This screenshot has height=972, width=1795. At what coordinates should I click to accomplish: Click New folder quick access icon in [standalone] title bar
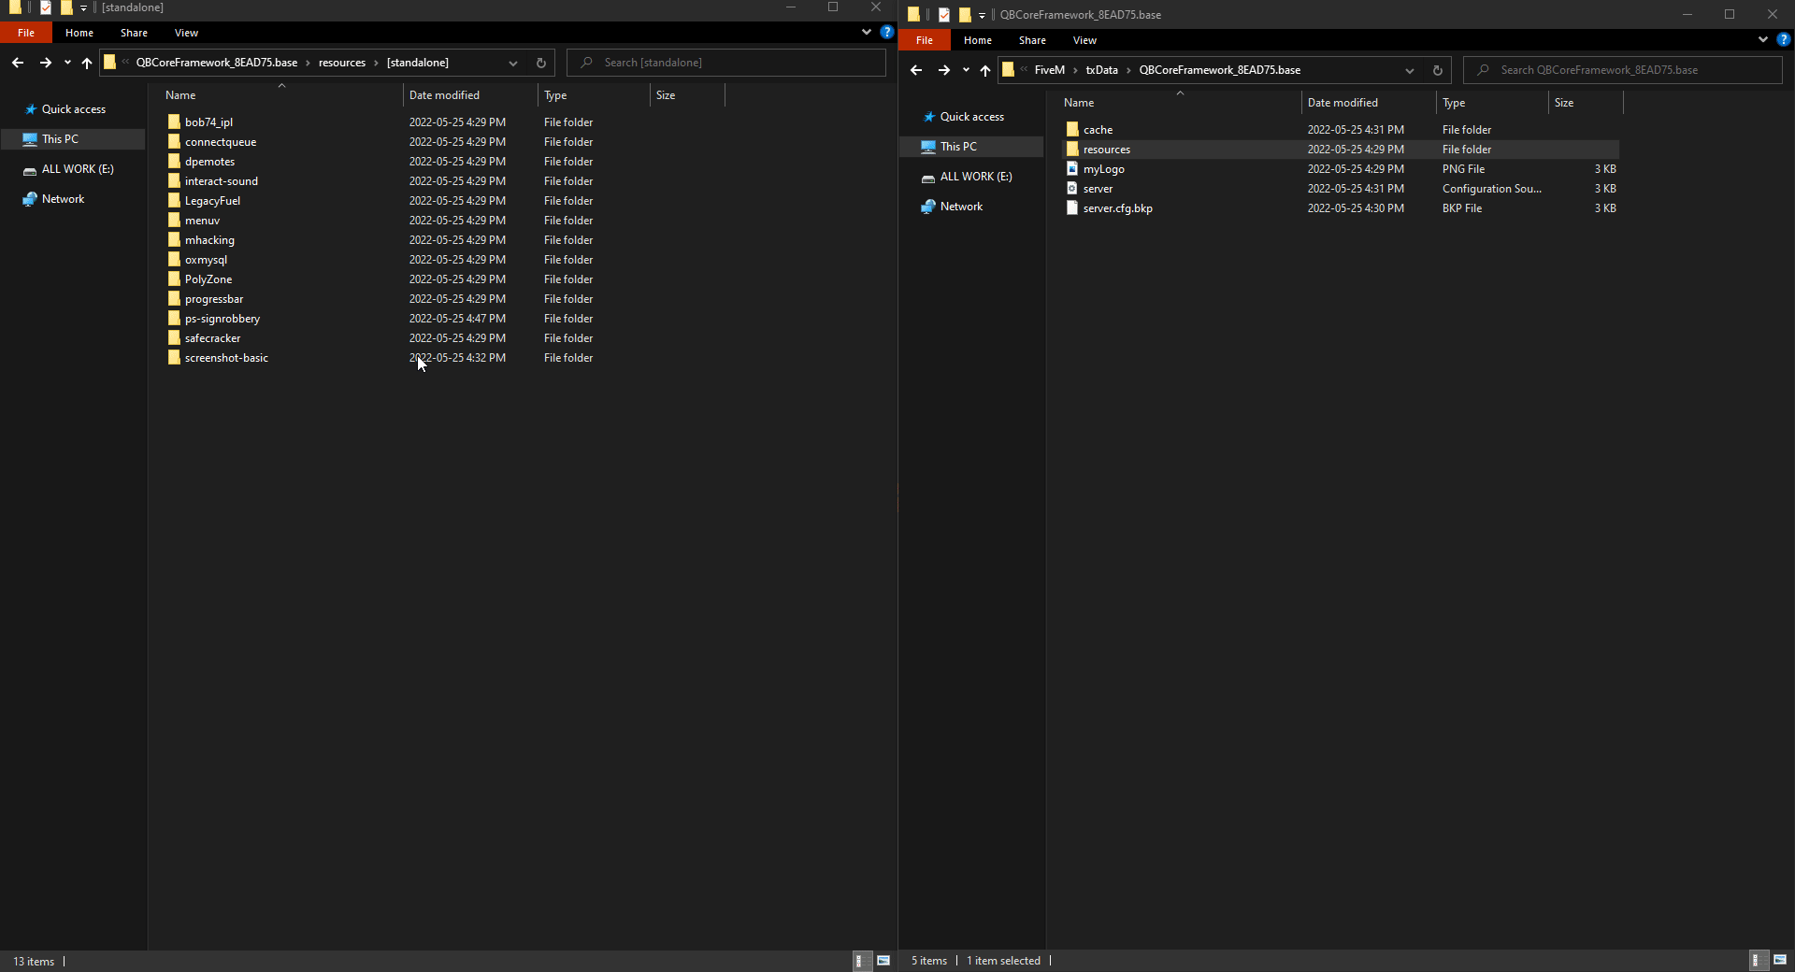click(x=65, y=7)
